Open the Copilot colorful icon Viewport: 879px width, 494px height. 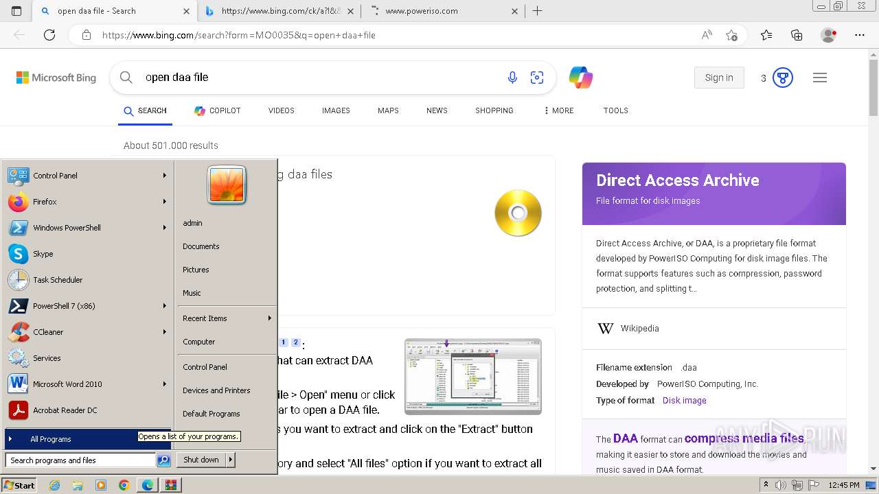(x=581, y=78)
